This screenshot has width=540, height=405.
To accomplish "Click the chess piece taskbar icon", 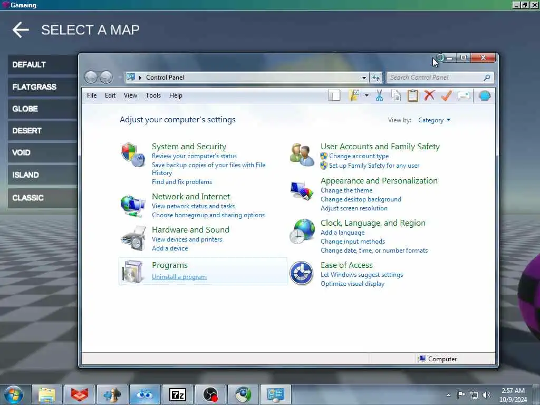I will (x=112, y=394).
